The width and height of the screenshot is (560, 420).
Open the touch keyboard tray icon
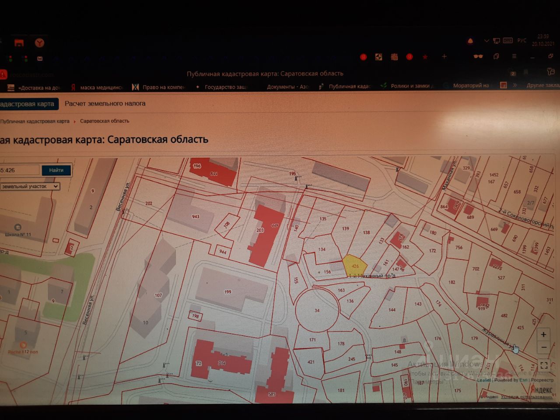(x=508, y=41)
